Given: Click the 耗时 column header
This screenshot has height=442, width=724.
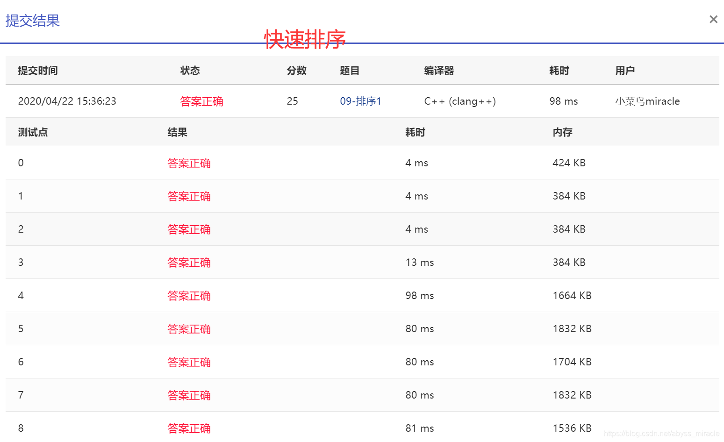Looking at the screenshot, I should (558, 70).
